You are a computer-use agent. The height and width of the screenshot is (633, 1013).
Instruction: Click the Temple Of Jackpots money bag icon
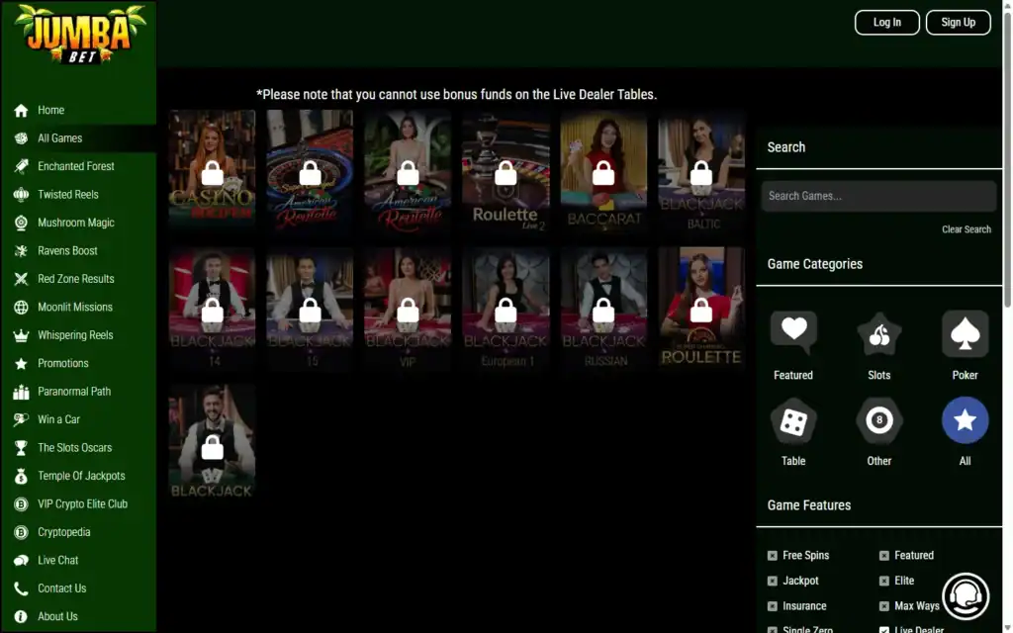coord(21,476)
